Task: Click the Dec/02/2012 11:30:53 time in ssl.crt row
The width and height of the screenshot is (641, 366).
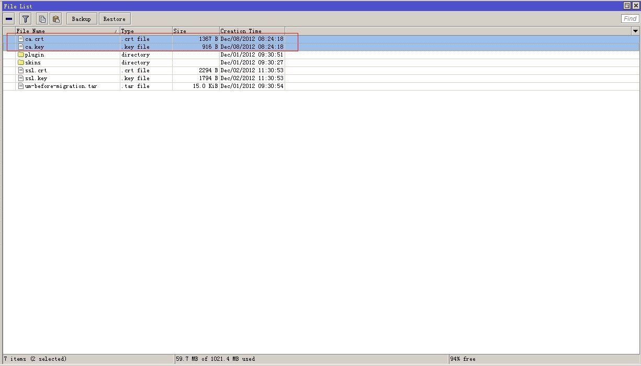Action: 252,70
